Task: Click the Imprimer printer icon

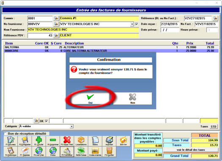Action: click(x=109, y=141)
